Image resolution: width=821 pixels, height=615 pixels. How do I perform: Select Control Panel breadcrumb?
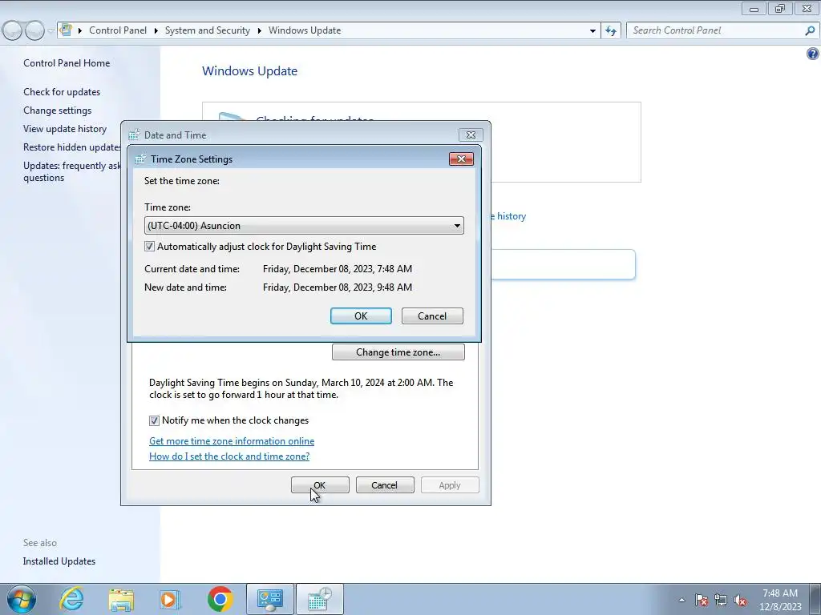(118, 30)
